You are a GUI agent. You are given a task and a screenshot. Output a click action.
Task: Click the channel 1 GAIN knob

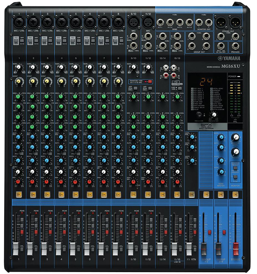(x=18, y=67)
